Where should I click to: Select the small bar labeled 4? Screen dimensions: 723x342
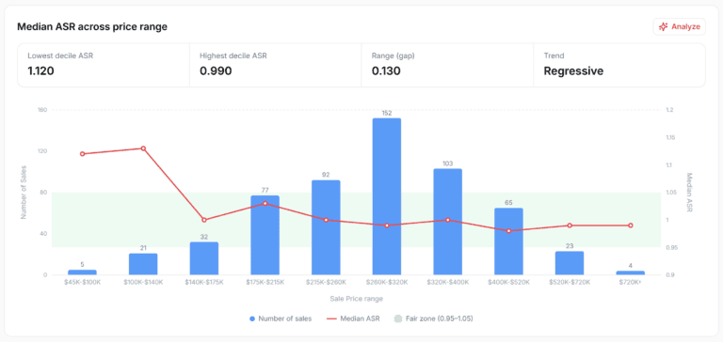[631, 273]
